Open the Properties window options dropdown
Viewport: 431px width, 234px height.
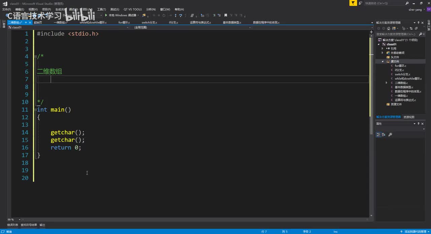tap(415, 124)
